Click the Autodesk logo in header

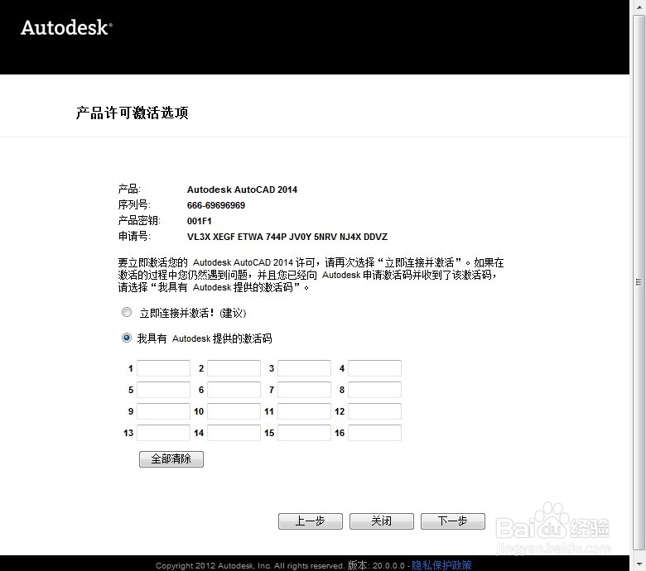coord(66,27)
